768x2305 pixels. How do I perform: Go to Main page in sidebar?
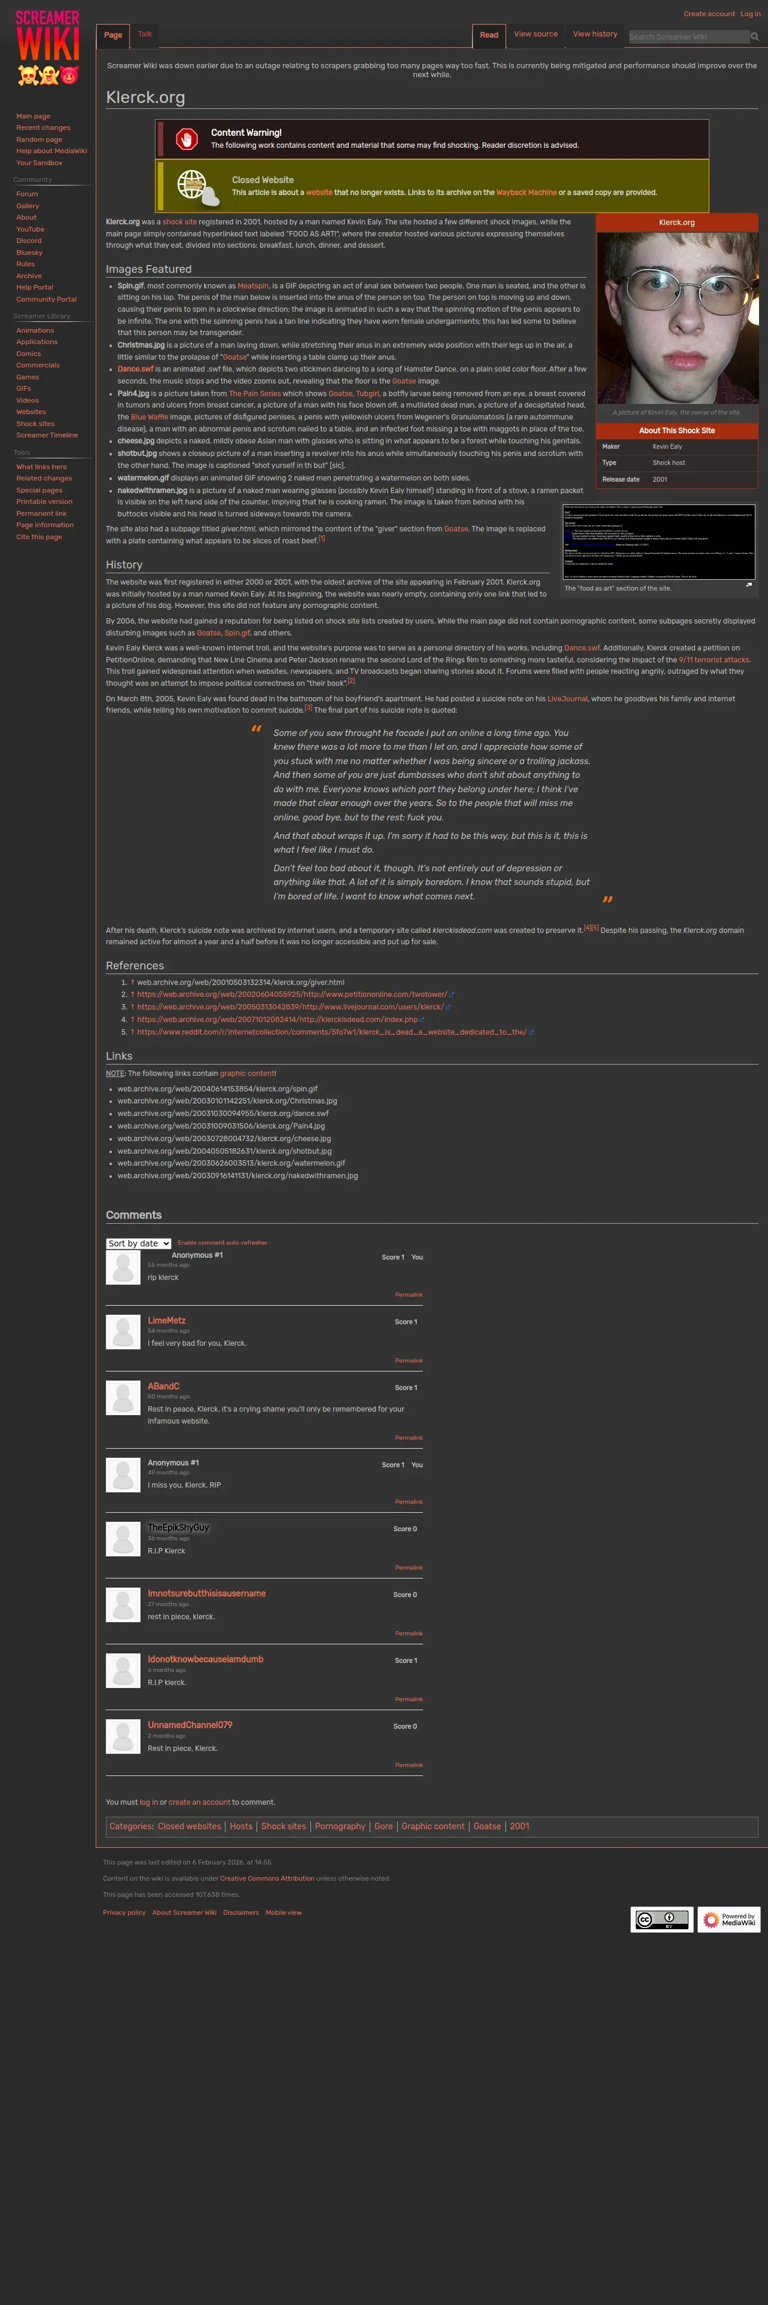[33, 116]
